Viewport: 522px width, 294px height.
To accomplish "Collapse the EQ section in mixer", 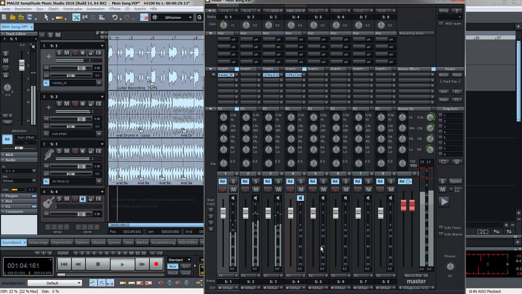I will tap(210, 109).
